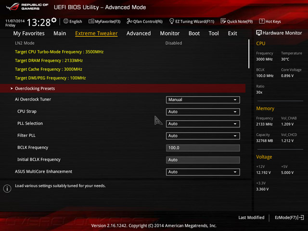The width and height of the screenshot is (308, 231).
Task: Click the Qfan Control fan icon
Action: coord(129,21)
